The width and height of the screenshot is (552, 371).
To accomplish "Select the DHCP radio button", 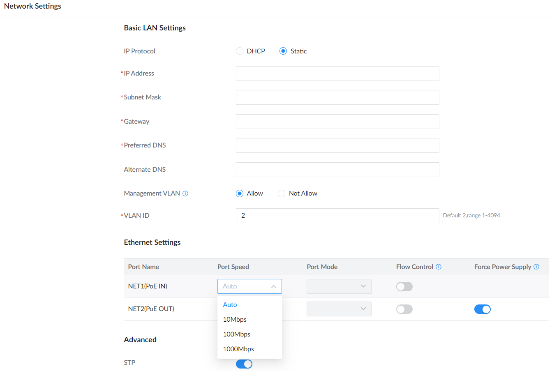I will tap(240, 51).
